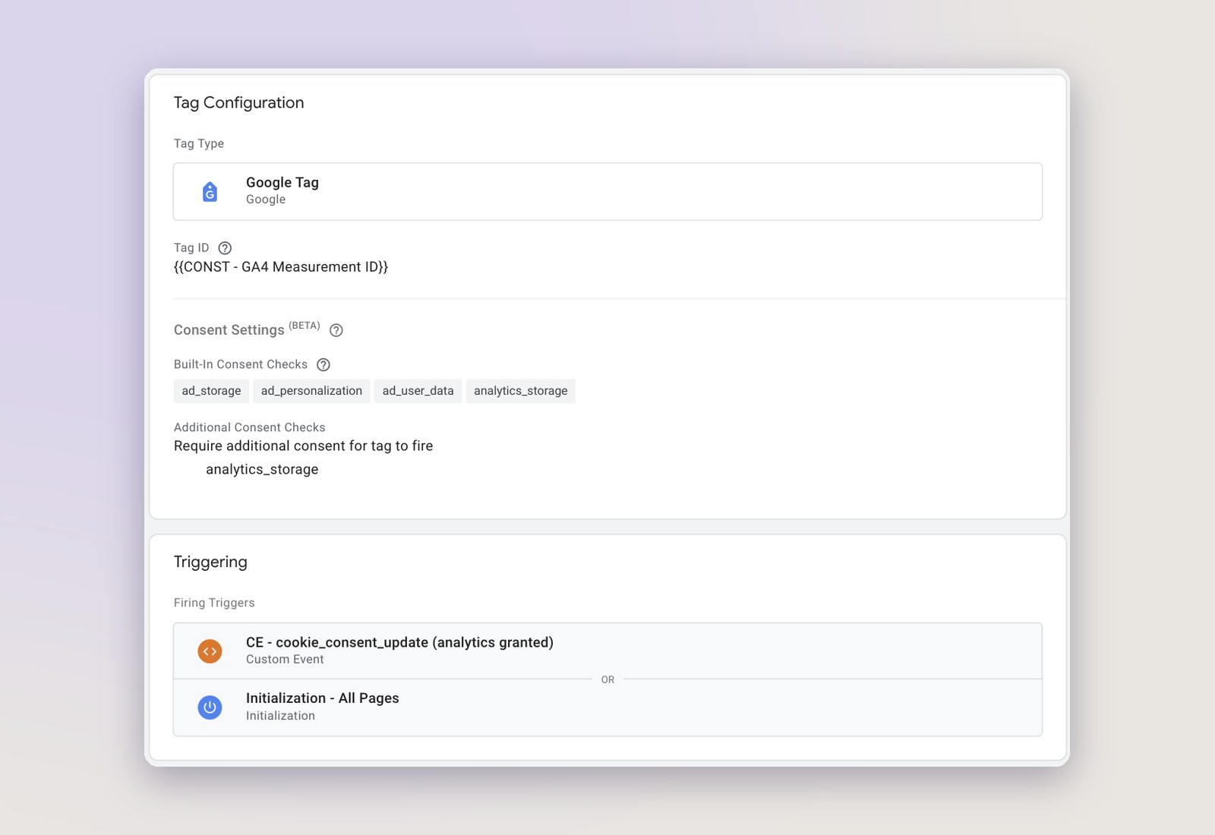Click the Tag Configuration heading
Viewport: 1215px width, 835px height.
tap(238, 102)
